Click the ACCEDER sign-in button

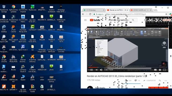tap(167, 20)
